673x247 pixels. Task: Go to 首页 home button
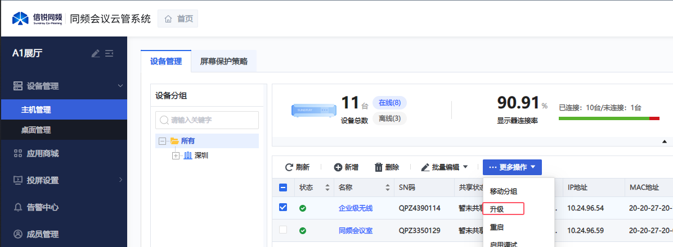click(178, 19)
